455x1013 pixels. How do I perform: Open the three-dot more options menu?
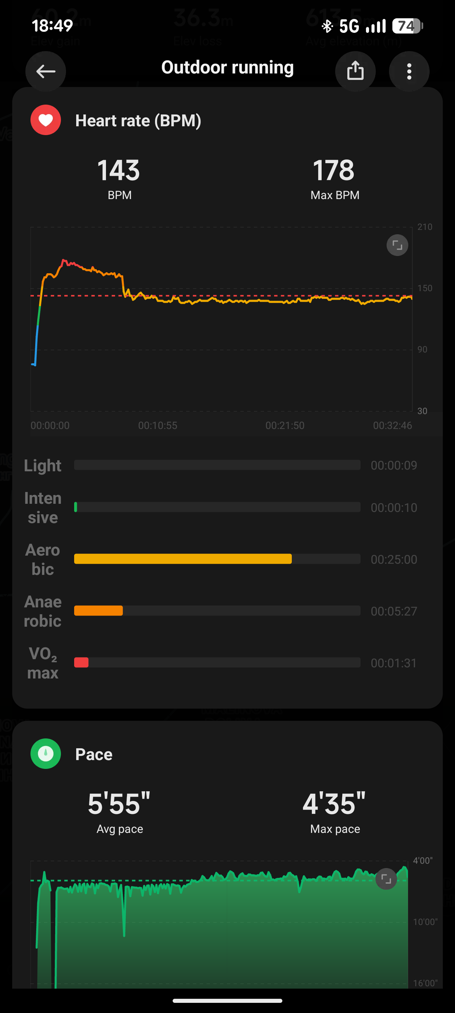pos(409,71)
